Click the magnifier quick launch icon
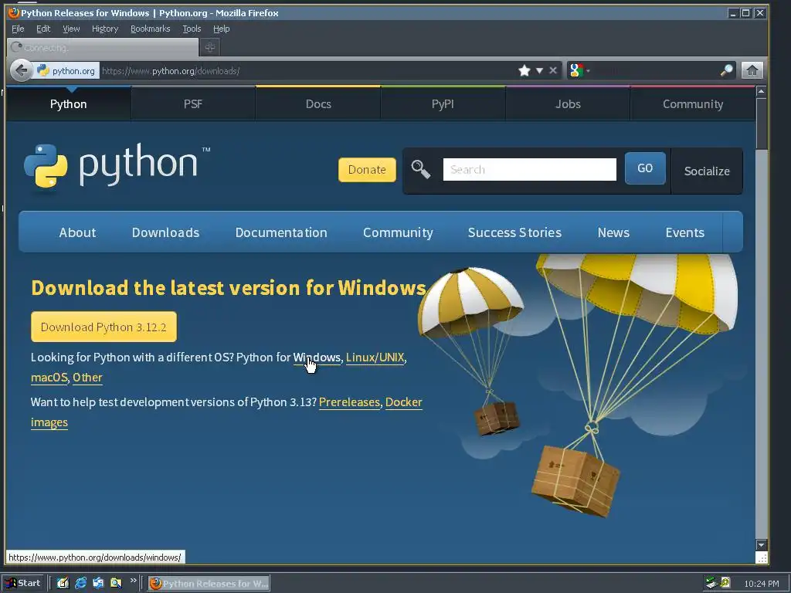This screenshot has width=791, height=593. click(116, 584)
